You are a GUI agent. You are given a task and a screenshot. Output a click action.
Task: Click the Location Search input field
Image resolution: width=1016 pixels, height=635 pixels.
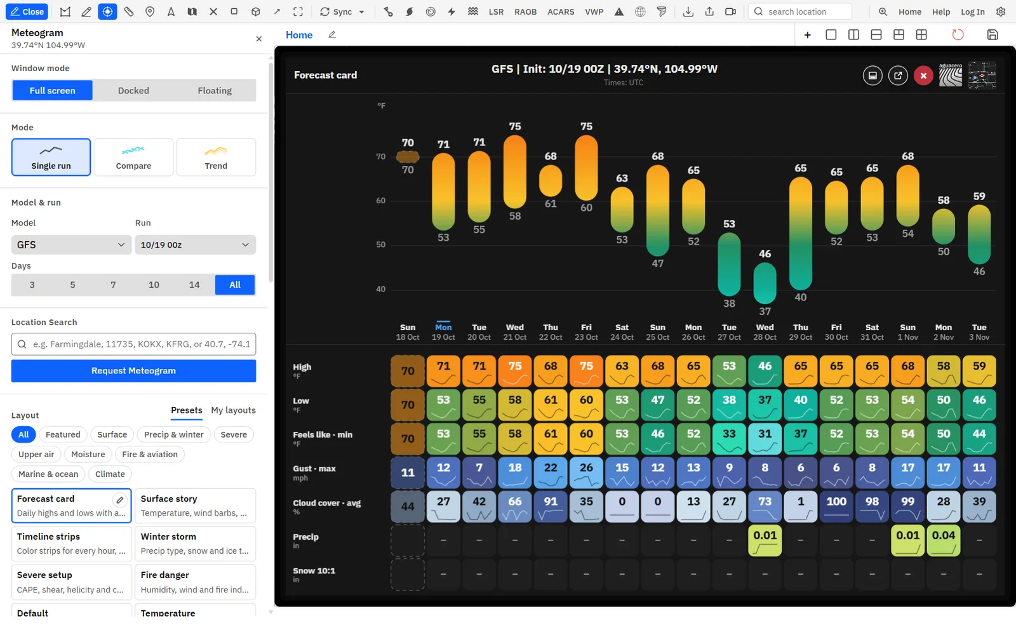(x=133, y=344)
